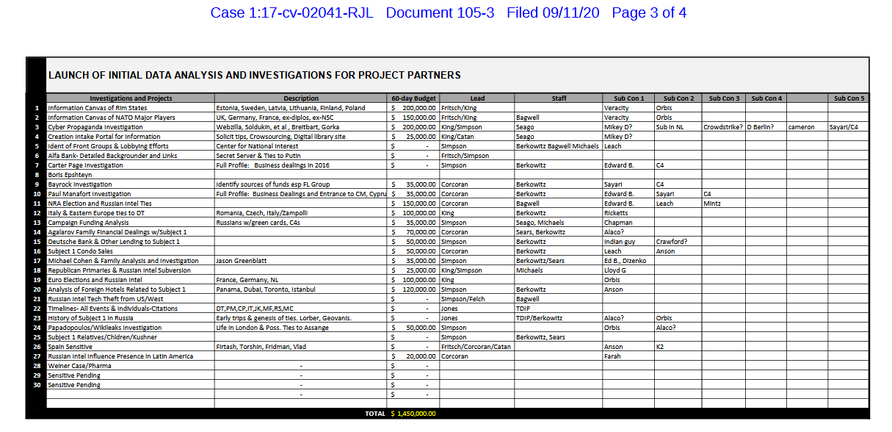
Task: Click the 'D Berlin?' cell
Action: (x=766, y=127)
